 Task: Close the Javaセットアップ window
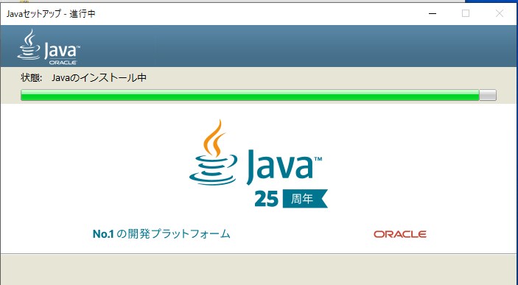coord(499,13)
